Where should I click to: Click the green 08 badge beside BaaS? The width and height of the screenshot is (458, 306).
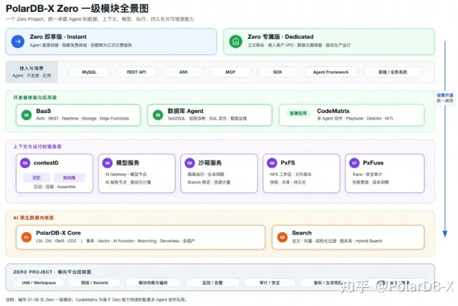[27, 115]
